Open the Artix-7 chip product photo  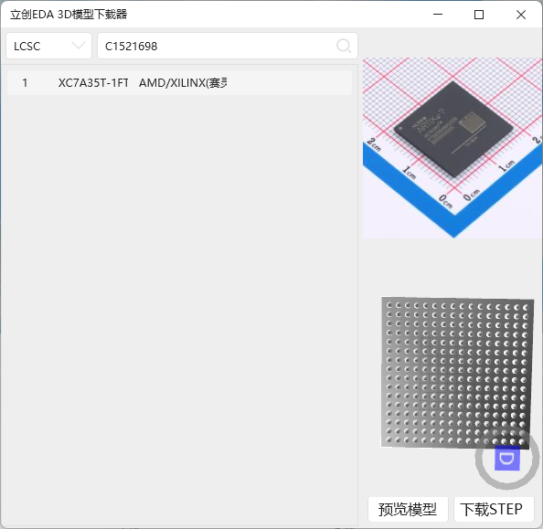click(x=452, y=148)
